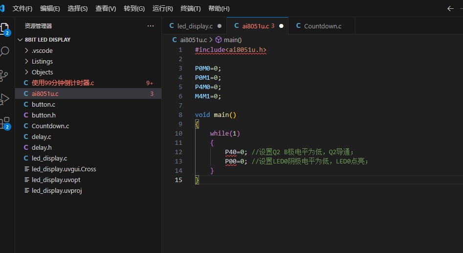Open the 选择(S) menu
This screenshot has height=253, width=463.
coord(78,9)
